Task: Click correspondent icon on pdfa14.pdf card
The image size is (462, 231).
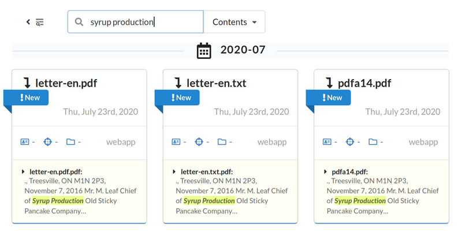Action: point(327,141)
